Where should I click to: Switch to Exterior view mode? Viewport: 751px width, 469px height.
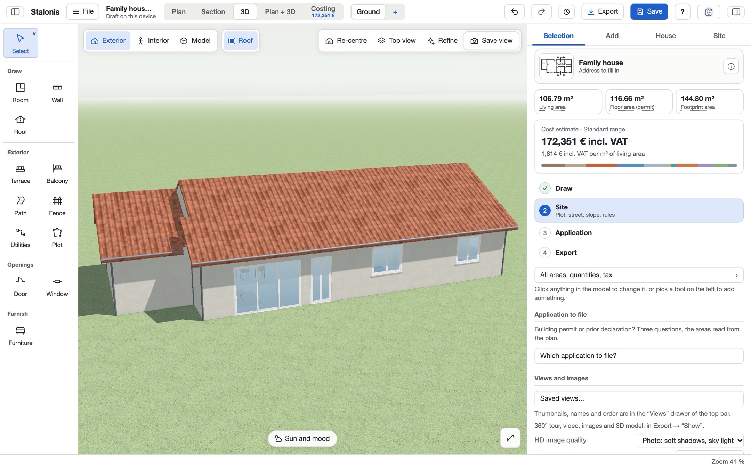point(108,41)
